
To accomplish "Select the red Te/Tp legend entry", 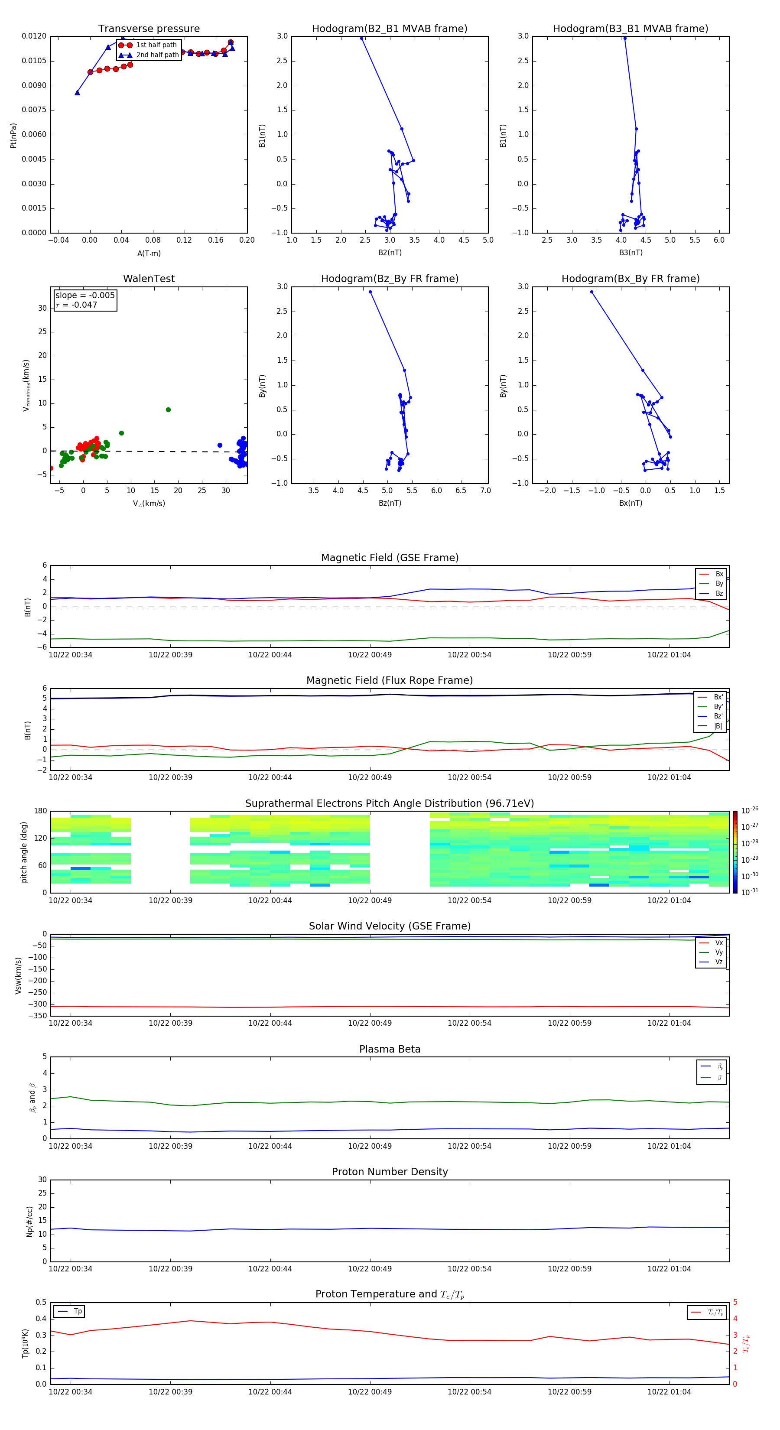I will pyautogui.click(x=707, y=1312).
